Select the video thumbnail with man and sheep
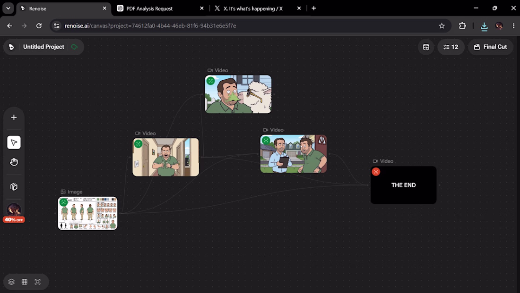520x293 pixels. tap(238, 94)
